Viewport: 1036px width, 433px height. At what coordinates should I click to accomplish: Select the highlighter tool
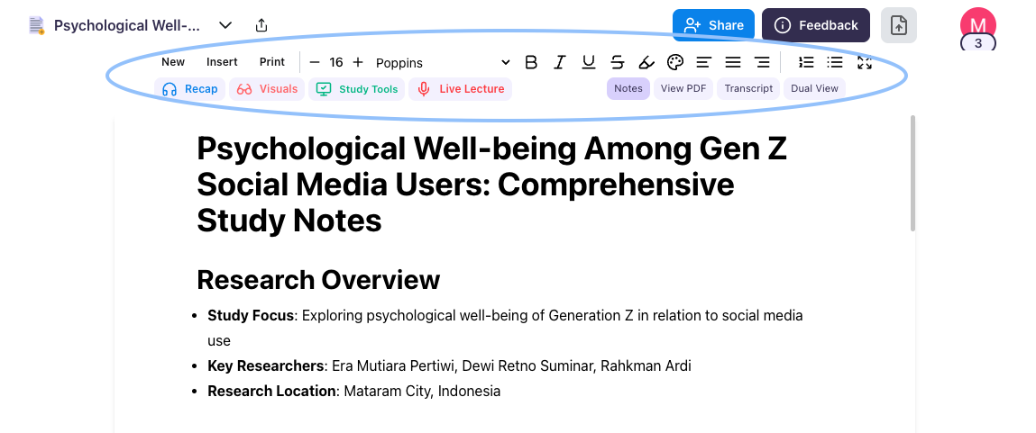coord(646,63)
